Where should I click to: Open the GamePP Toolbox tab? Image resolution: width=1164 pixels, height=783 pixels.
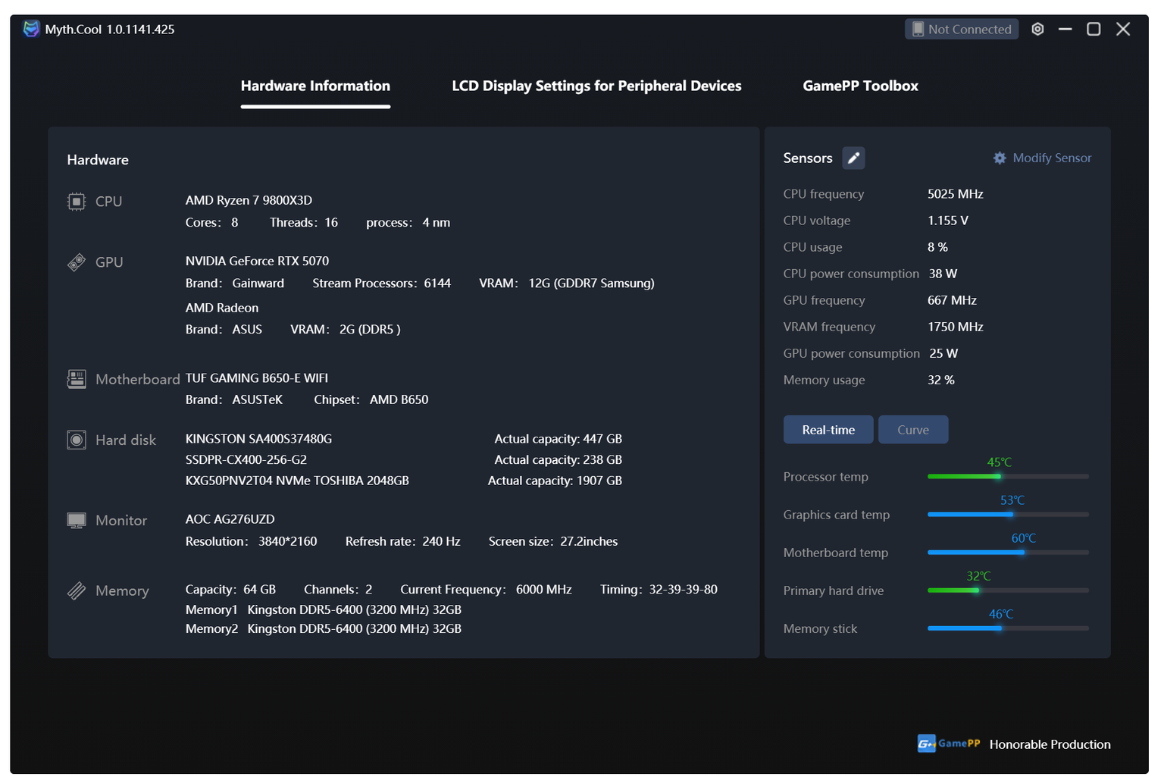point(860,86)
